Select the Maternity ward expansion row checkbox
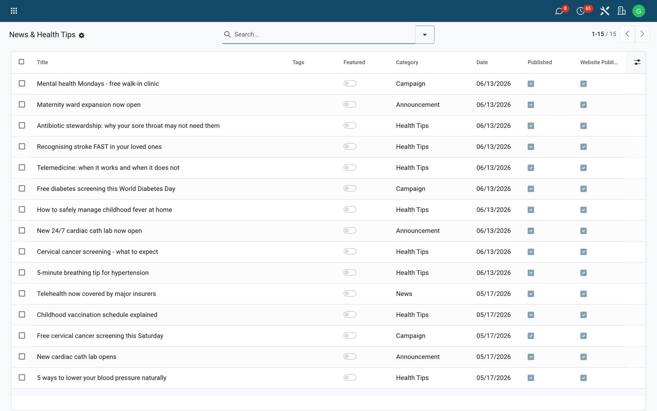Image resolution: width=657 pixels, height=411 pixels. point(22,104)
